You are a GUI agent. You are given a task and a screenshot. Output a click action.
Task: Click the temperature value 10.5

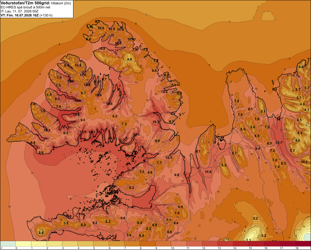[112, 29]
